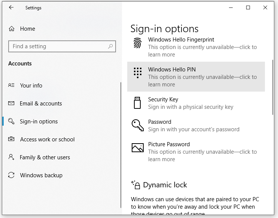This screenshot has height=218, width=278.
Task: Click the Dynamic lock padlock icon
Action: [x=135, y=185]
